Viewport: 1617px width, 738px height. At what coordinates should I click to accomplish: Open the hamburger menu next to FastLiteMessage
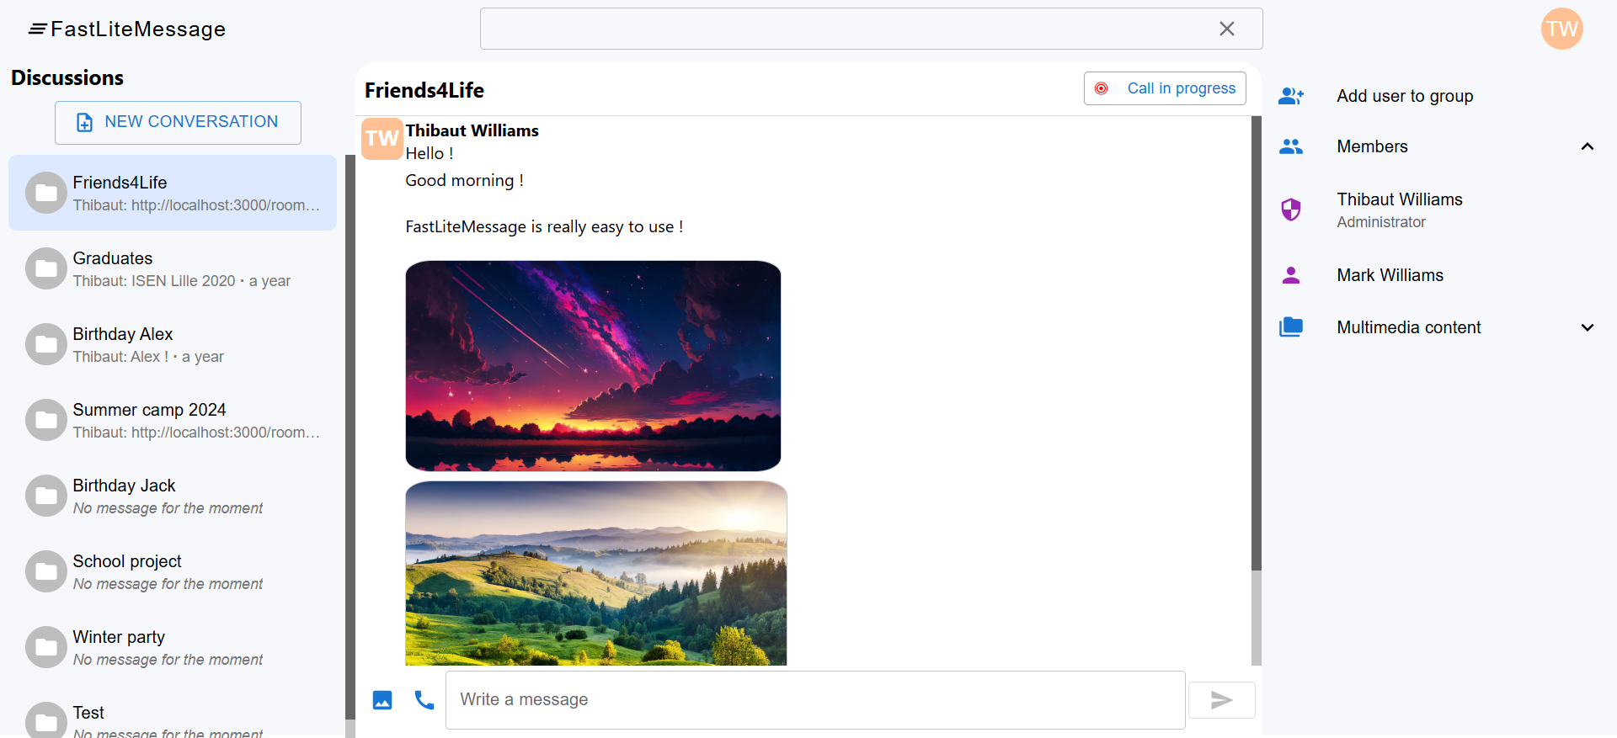[x=37, y=29]
